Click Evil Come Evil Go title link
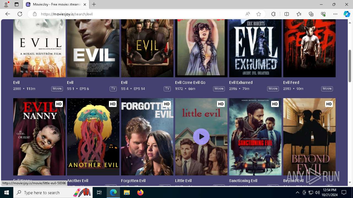Screen dimensions: 353x198 190,82
